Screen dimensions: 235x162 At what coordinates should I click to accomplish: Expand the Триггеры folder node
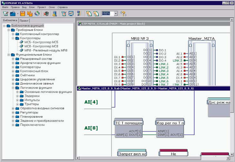click(17, 104)
